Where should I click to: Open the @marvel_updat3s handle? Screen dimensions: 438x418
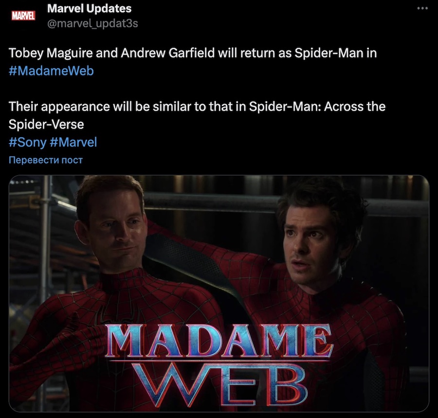[92, 23]
